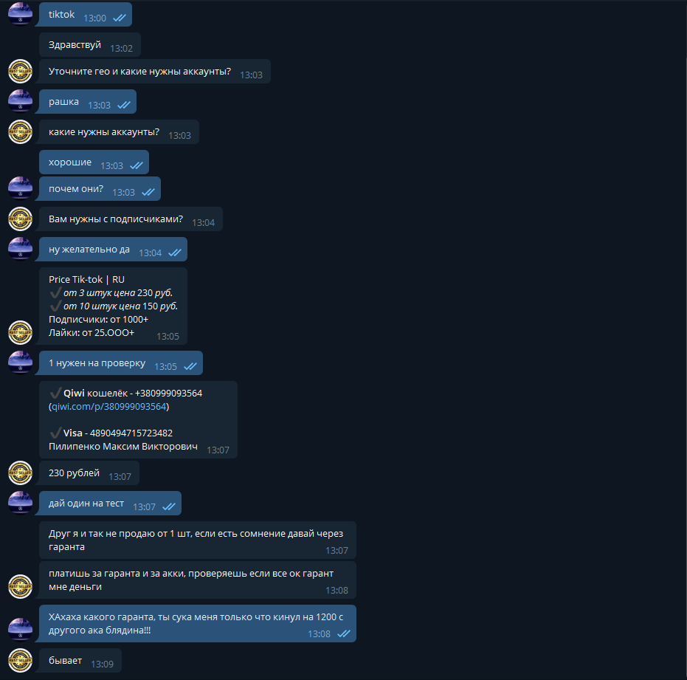
Task: Click the purple avatar beside 'почем они?'
Action: click(20, 188)
